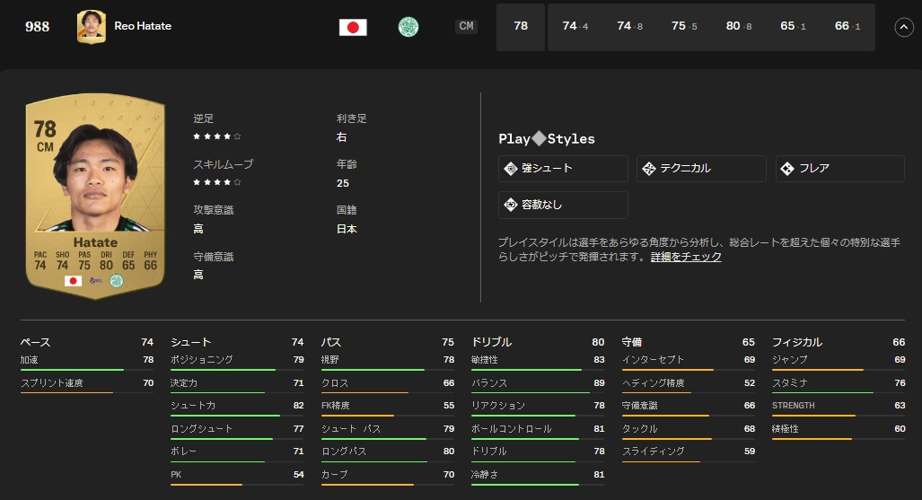Select the テクニカル PlayStyle icon
Viewport: 922px width, 500px height.
point(649,169)
